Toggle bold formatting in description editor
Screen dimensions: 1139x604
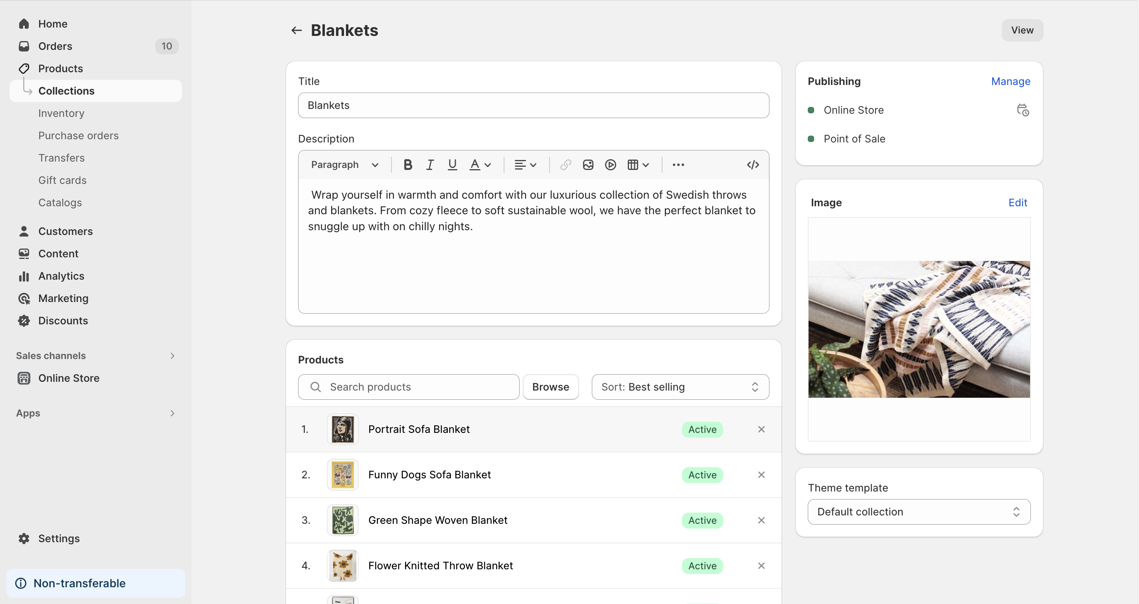[x=408, y=165]
